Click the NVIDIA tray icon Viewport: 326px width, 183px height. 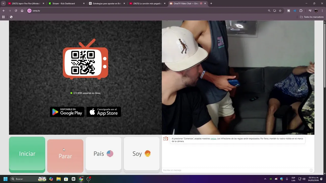pos(271,179)
